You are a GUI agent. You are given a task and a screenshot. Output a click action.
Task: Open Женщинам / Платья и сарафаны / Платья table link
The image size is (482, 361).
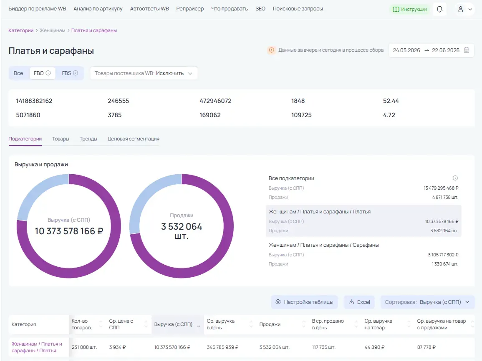click(x=37, y=347)
